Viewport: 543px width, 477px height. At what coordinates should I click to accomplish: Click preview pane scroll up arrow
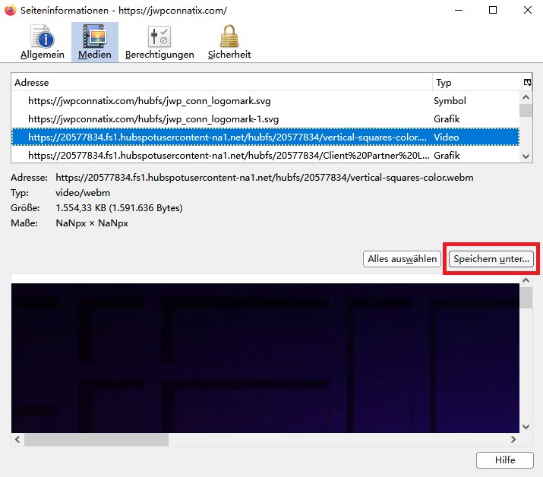point(526,280)
